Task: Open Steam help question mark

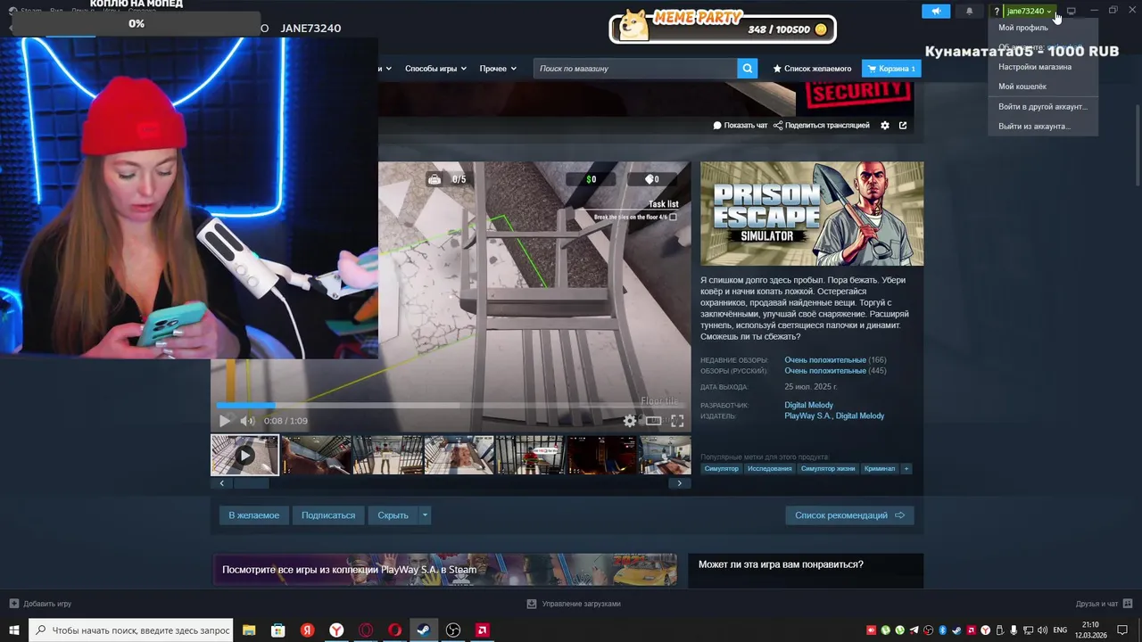Action: 997,11
